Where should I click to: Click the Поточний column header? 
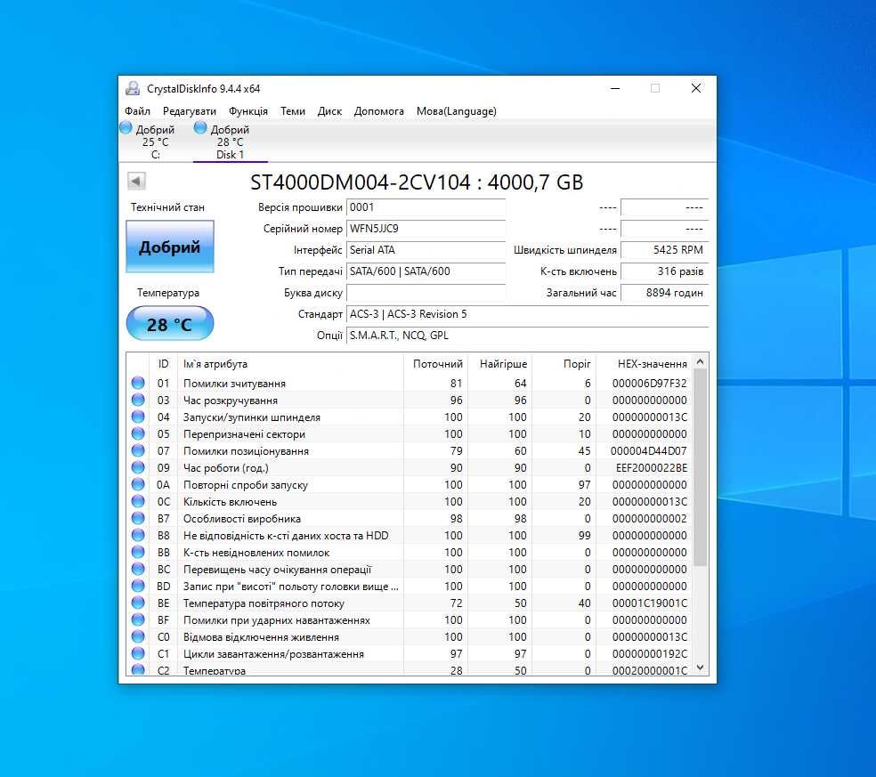click(435, 364)
